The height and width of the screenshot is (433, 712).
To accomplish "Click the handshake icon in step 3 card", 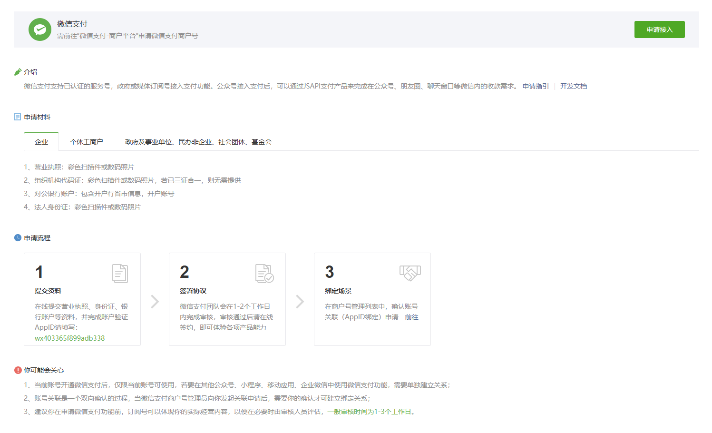I will click(410, 273).
